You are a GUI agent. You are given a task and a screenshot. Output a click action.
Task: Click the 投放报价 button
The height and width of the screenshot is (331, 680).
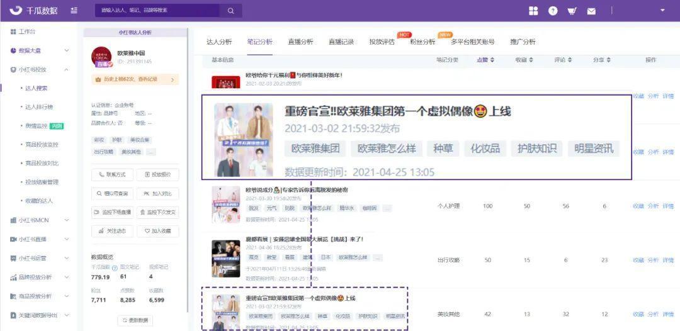157,174
